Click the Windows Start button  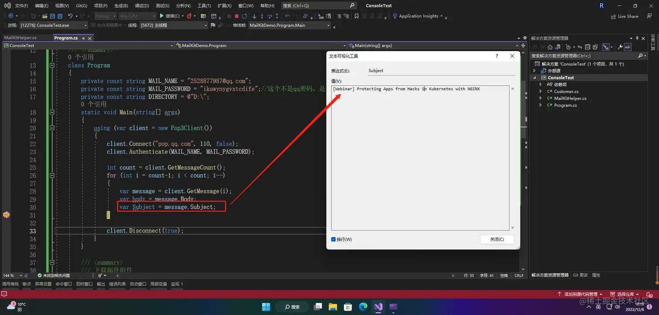point(266,307)
